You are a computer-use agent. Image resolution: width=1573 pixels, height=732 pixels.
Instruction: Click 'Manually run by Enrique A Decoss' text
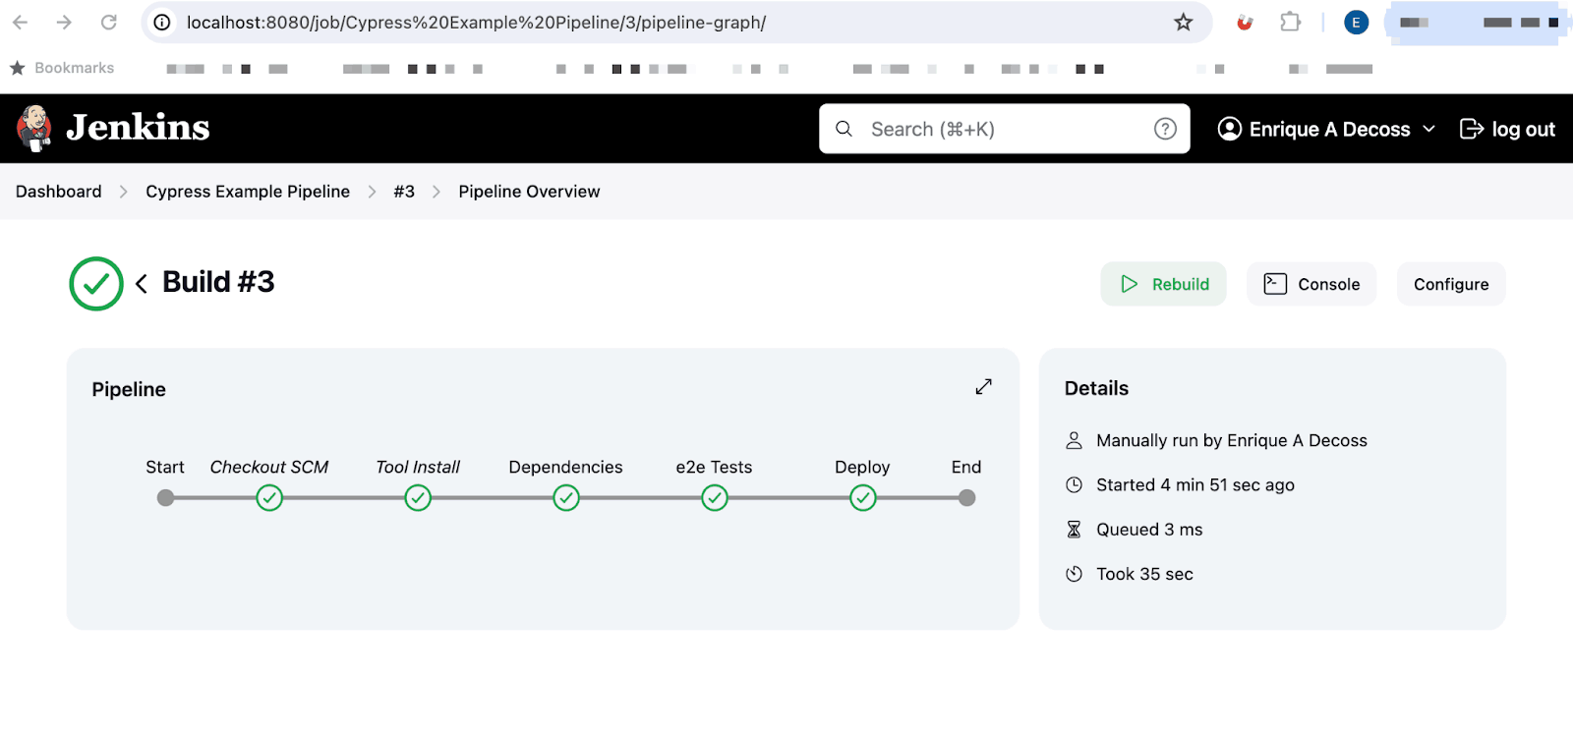[x=1232, y=440]
